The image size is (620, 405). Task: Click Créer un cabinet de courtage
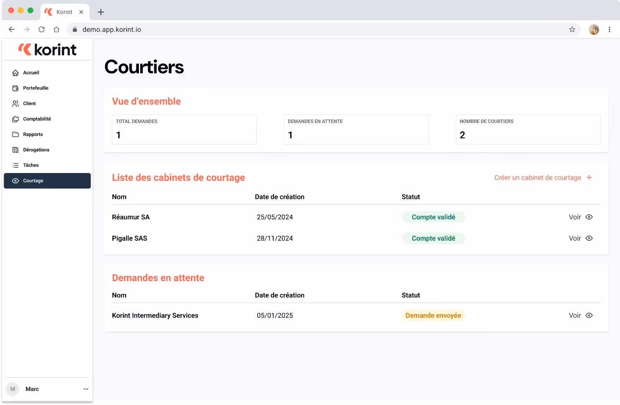tap(537, 178)
